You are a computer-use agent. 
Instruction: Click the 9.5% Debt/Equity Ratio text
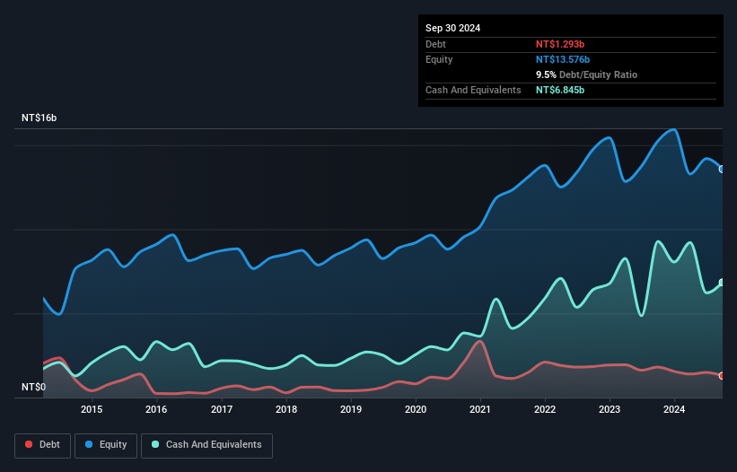tap(586, 74)
